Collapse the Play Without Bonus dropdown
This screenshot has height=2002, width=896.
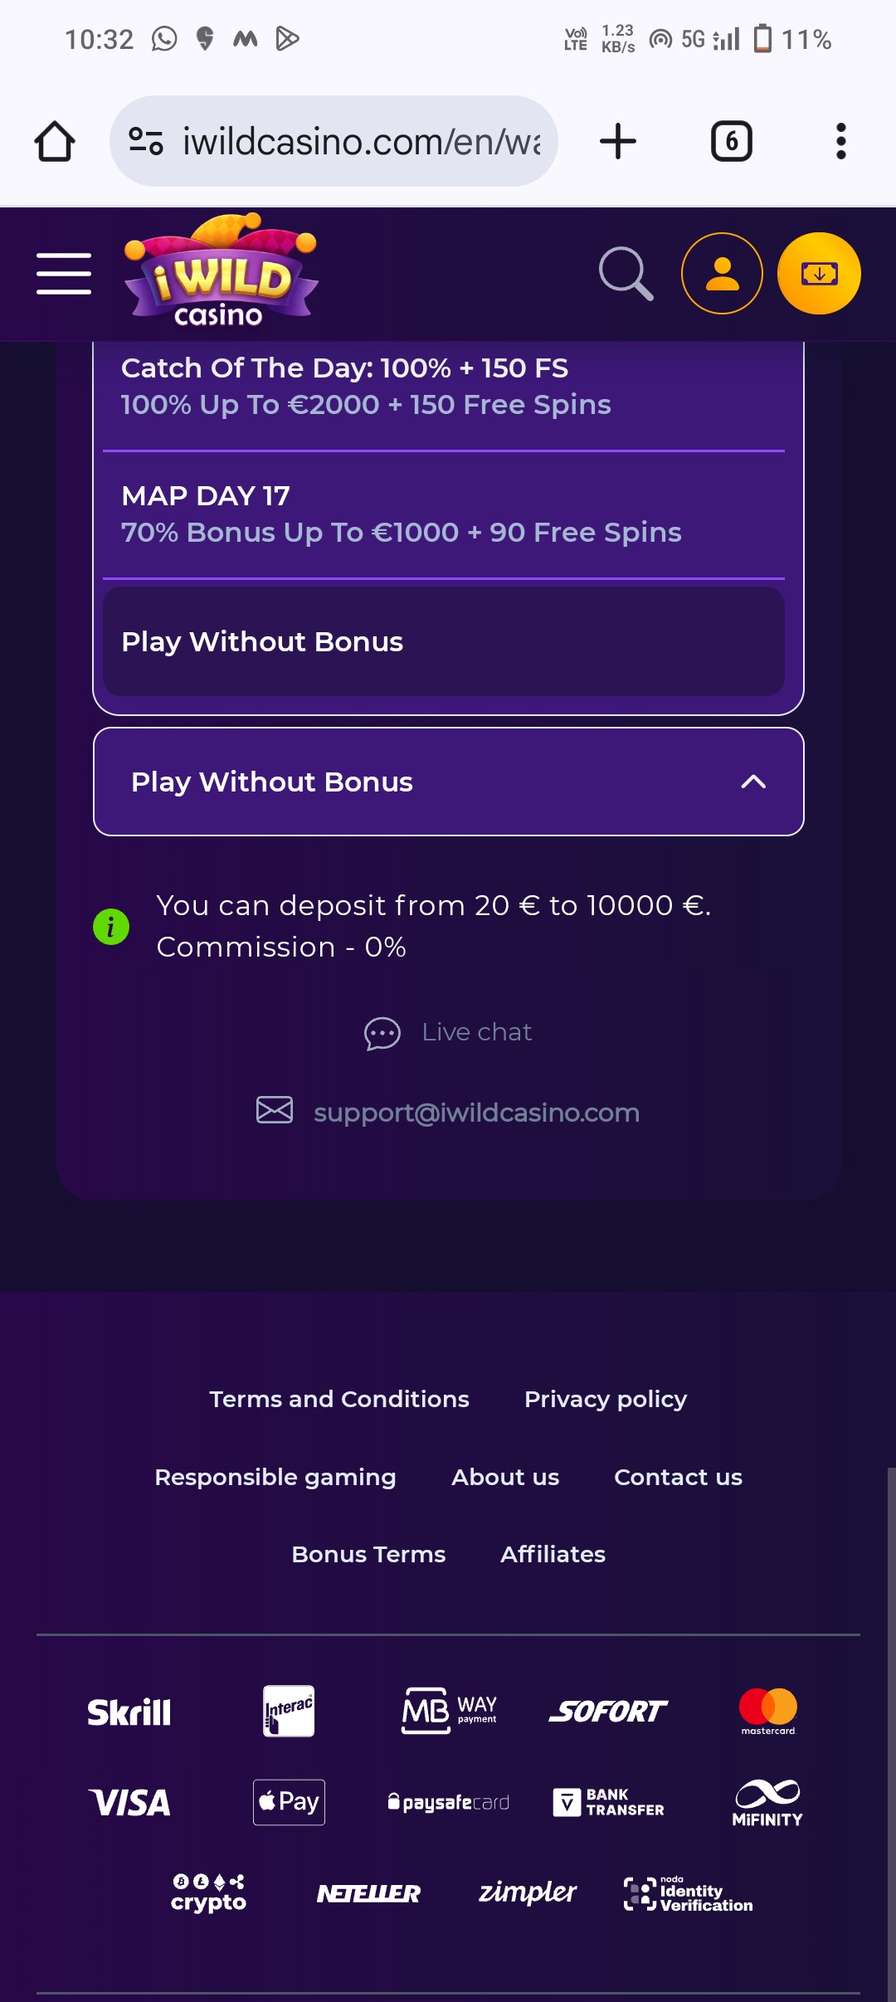[x=449, y=782]
